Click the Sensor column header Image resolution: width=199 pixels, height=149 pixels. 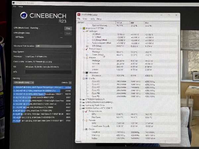point(96,23)
